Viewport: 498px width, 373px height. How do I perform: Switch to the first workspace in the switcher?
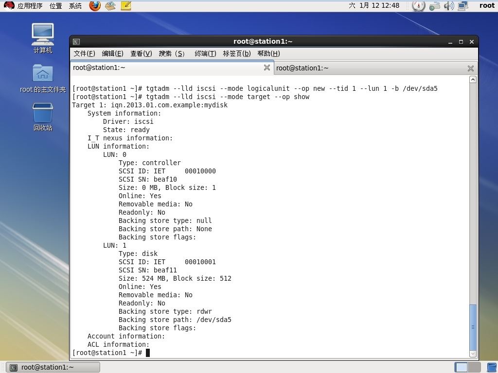point(461,367)
